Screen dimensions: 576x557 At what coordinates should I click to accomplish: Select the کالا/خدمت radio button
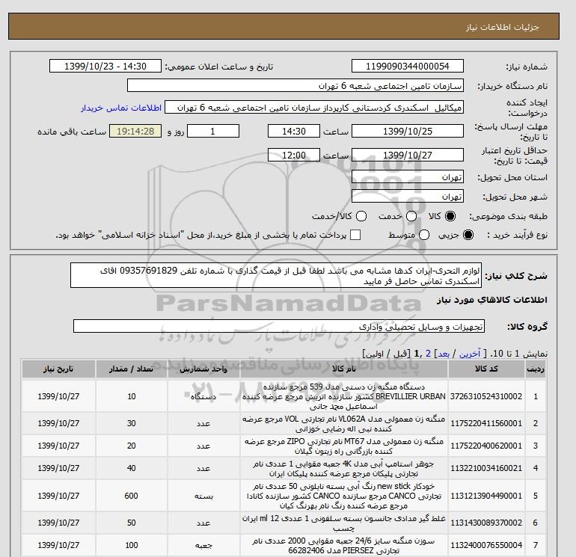[x=361, y=216]
